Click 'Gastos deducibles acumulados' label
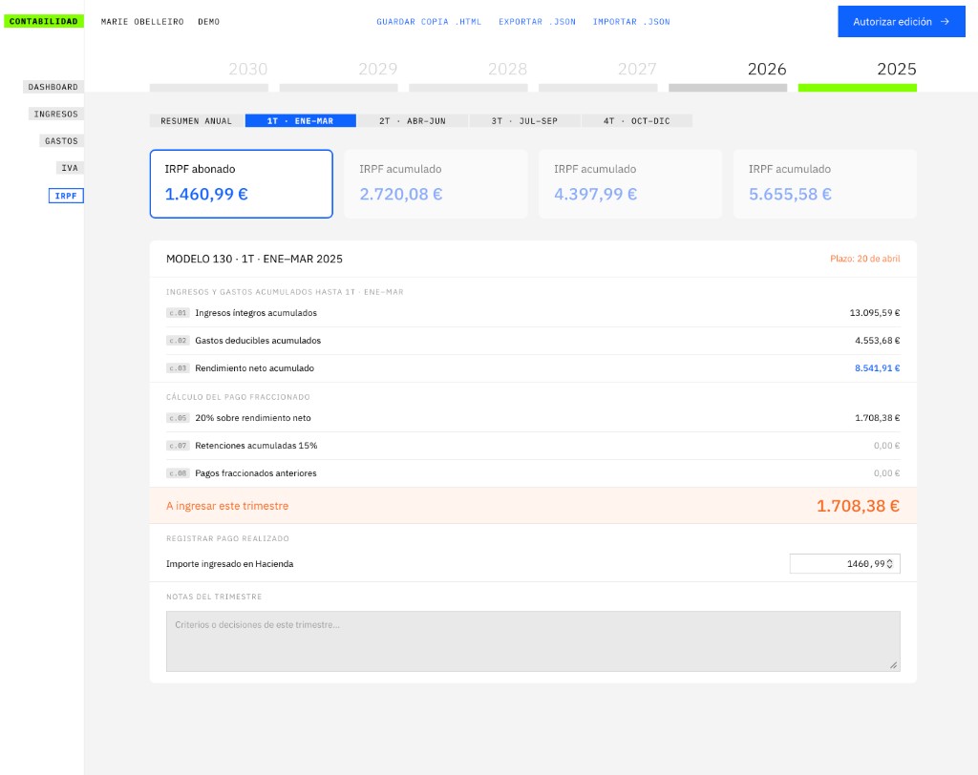This screenshot has width=978, height=775. pos(258,341)
